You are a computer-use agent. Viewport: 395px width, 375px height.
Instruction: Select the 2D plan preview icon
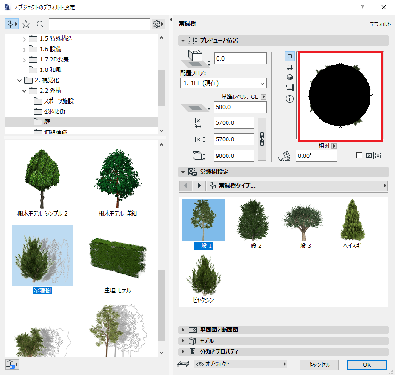pos(290,56)
